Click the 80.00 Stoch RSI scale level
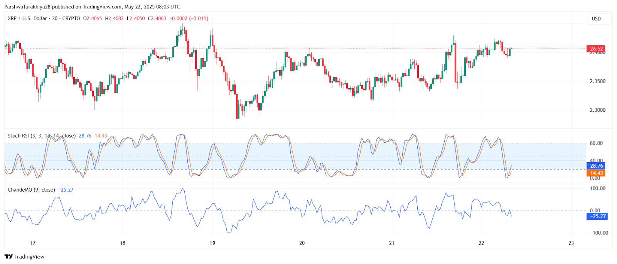The image size is (617, 264). click(596, 143)
